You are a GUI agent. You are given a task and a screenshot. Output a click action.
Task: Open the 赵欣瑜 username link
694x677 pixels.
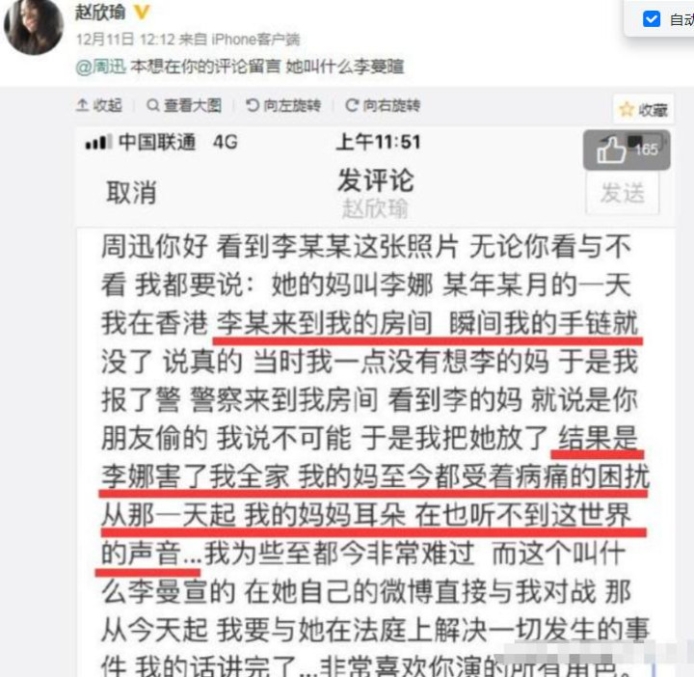[x=100, y=12]
